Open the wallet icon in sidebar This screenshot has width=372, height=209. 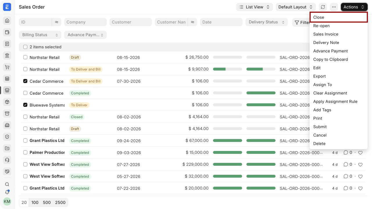[x=7, y=32]
